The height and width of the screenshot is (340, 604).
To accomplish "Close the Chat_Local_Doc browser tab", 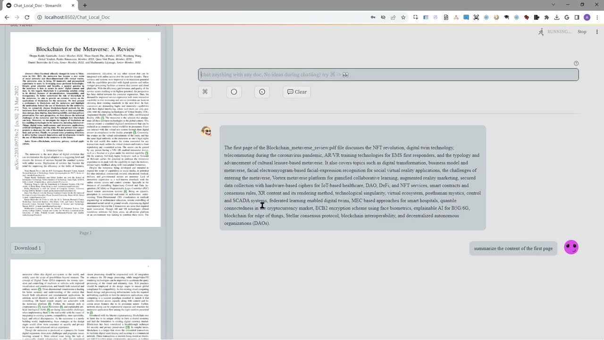I will point(73,5).
